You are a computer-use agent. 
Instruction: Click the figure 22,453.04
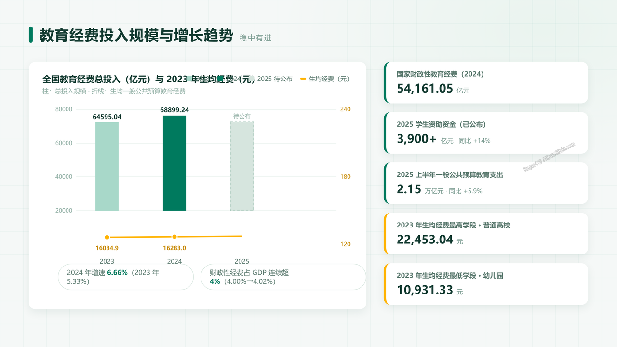(x=425, y=240)
